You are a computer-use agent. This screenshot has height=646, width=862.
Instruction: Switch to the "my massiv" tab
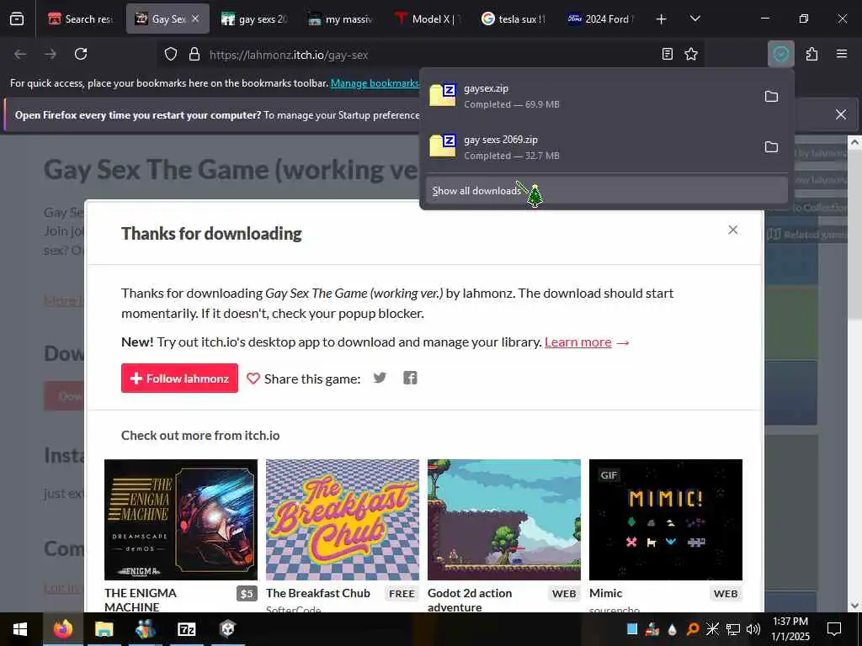tap(341, 19)
